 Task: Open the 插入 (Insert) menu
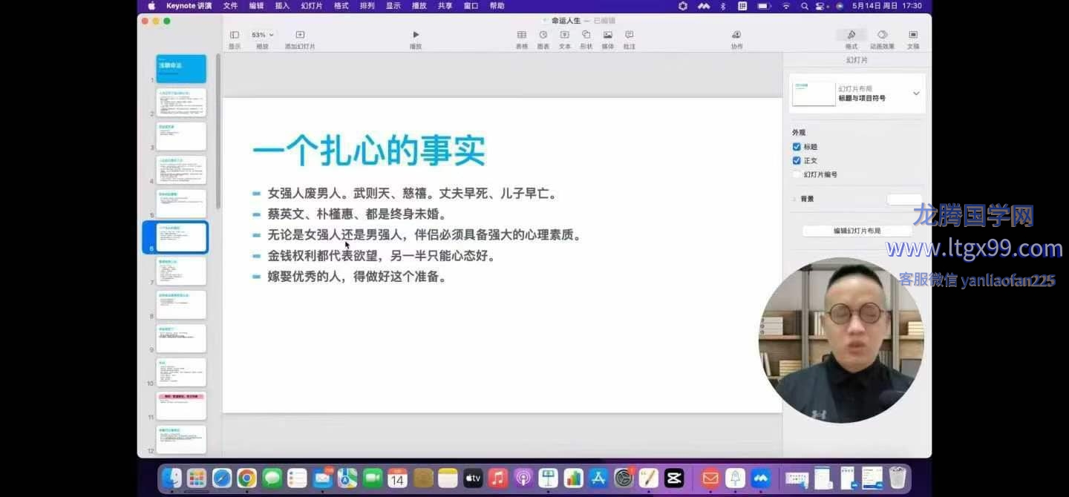(282, 6)
